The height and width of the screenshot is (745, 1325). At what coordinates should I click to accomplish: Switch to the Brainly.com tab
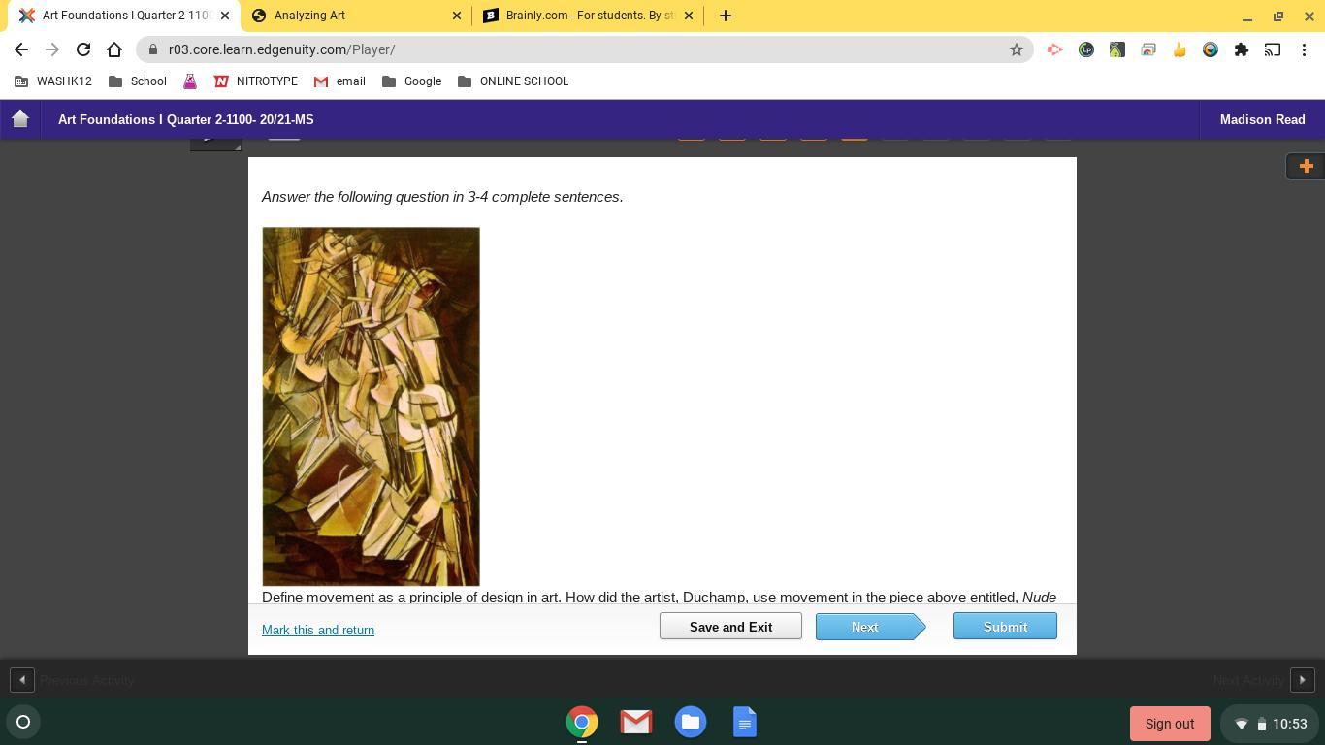(x=588, y=16)
